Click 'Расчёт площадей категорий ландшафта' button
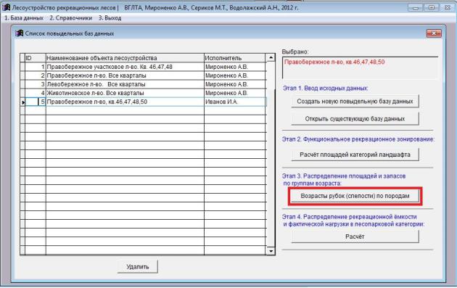 355,155
